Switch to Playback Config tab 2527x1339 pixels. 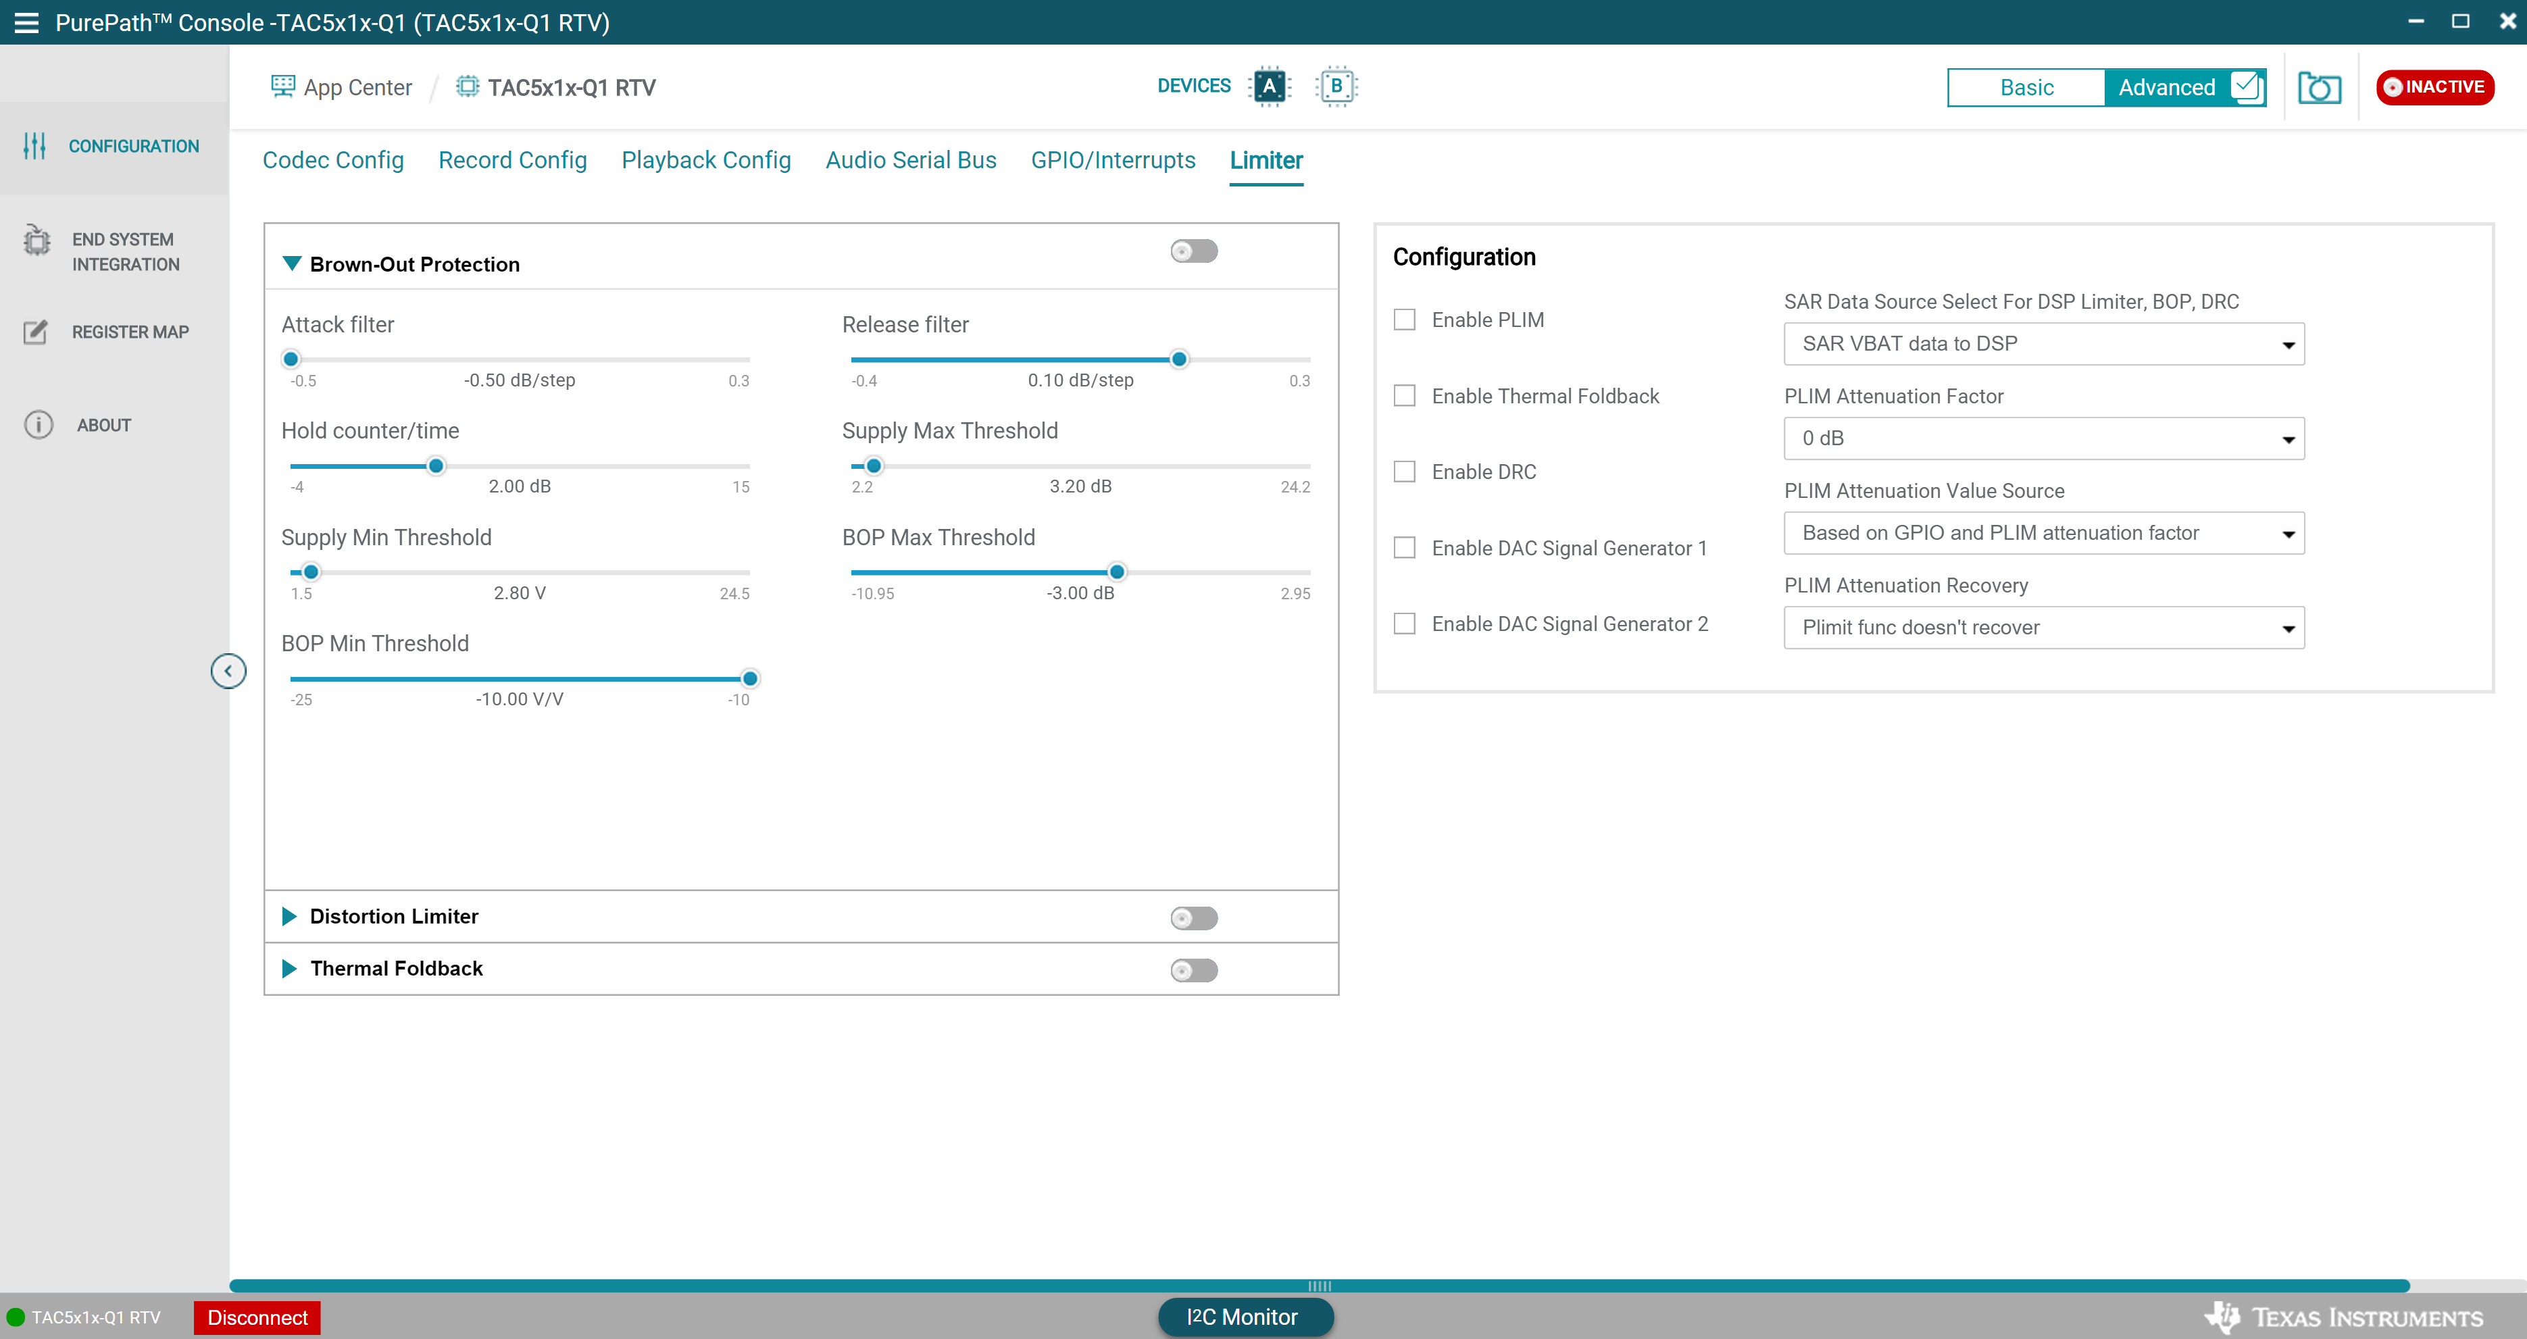pyautogui.click(x=706, y=160)
